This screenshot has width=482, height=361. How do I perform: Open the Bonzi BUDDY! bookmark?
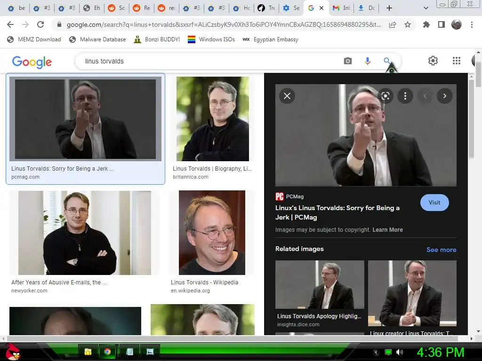click(x=157, y=39)
